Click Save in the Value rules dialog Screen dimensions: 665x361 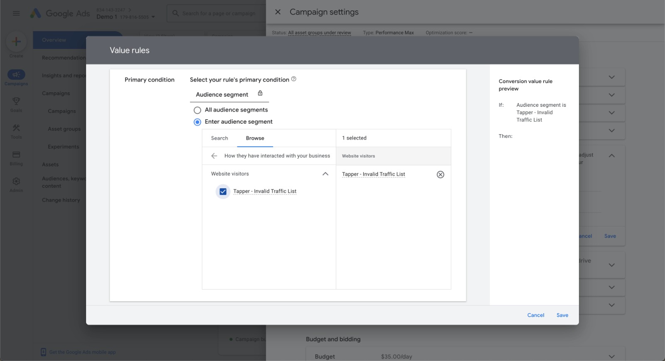pyautogui.click(x=562, y=315)
